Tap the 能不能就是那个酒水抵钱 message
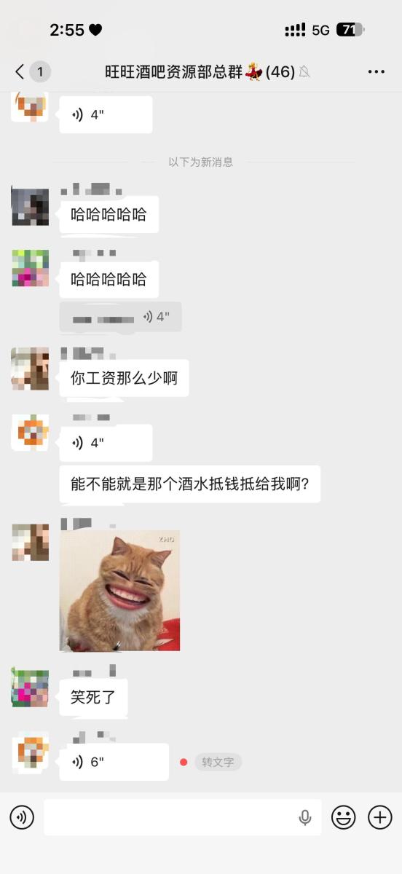Screen dimensions: 402x874 [190, 484]
